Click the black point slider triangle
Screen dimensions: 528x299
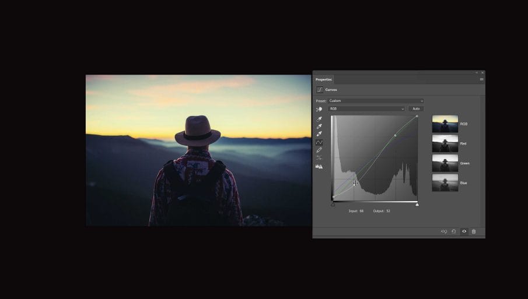point(333,204)
